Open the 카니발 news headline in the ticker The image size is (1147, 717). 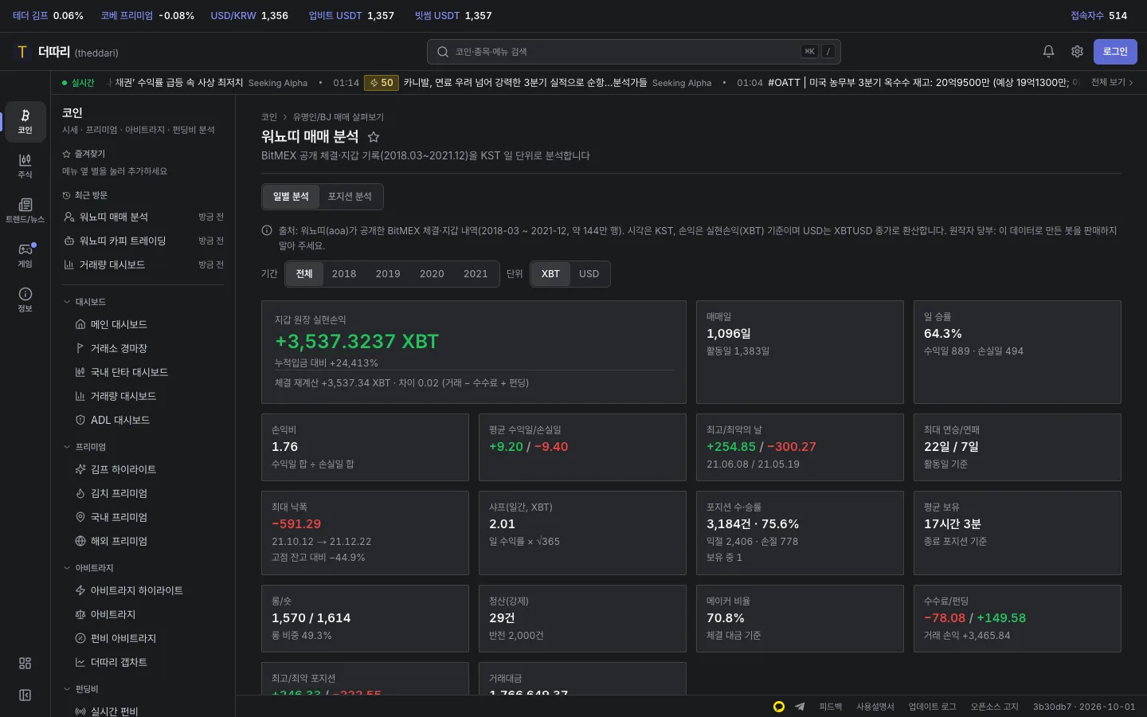coord(525,83)
